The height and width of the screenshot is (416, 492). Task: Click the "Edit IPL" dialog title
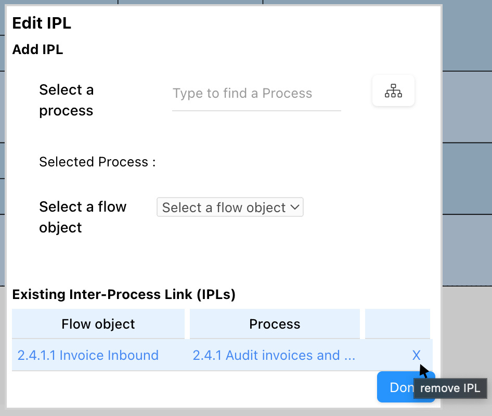42,23
